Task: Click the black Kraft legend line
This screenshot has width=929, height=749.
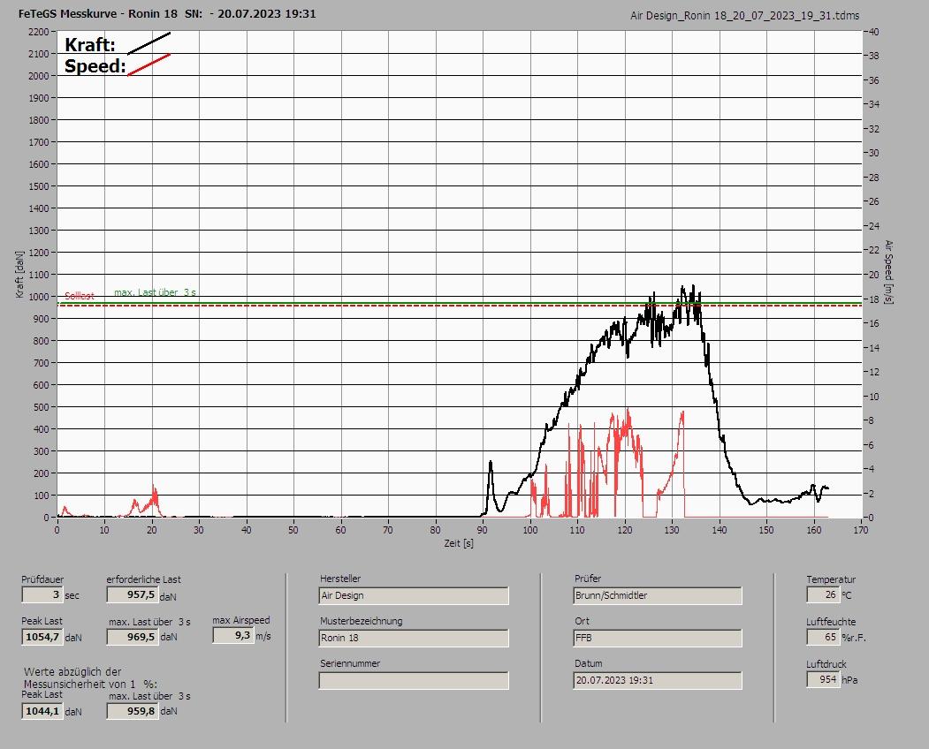Action: 149,43
